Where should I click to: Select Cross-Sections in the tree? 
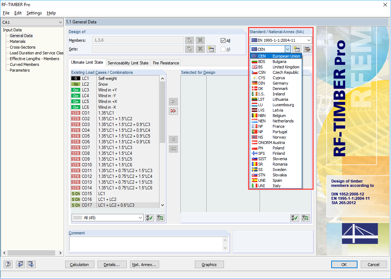[22, 47]
